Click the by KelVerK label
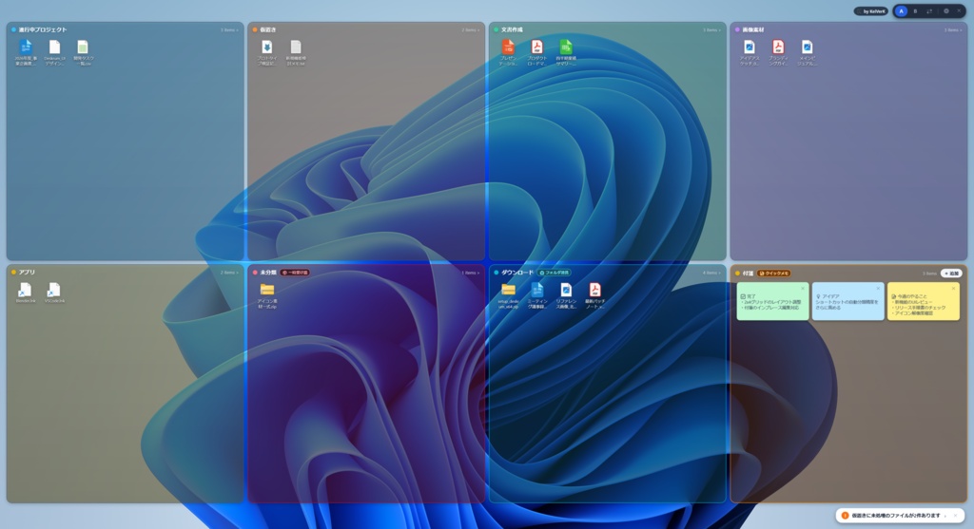974x529 pixels. [871, 11]
